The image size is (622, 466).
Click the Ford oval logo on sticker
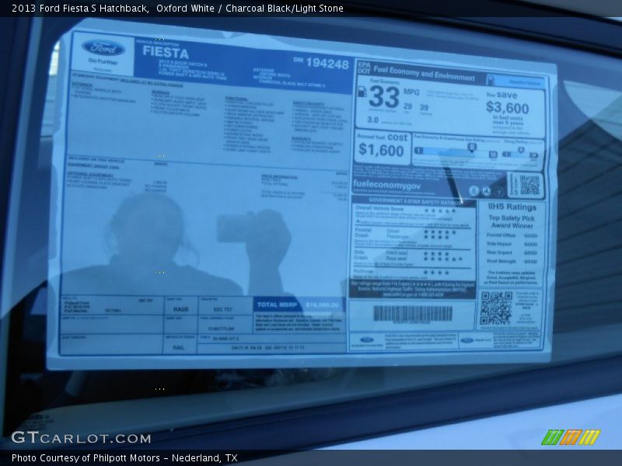(103, 48)
